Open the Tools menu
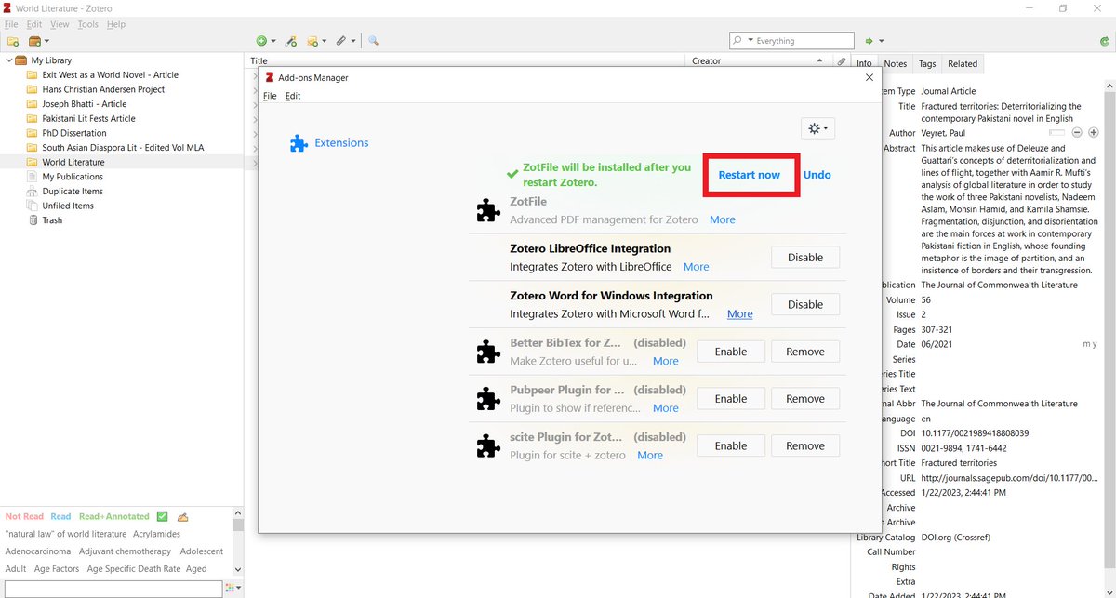This screenshot has height=598, width=1116. pyautogui.click(x=87, y=24)
